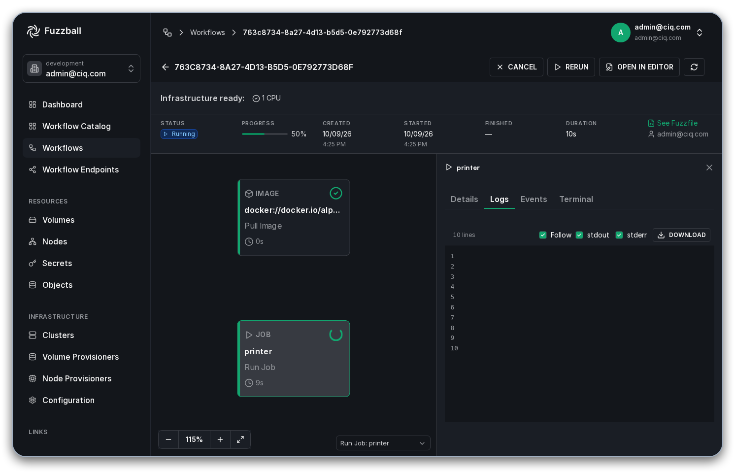Select the docker image node card
Screen dimensions: 735x473
pos(294,217)
